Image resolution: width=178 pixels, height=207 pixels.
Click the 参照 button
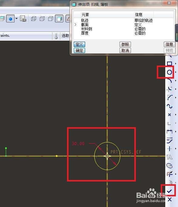(125, 44)
